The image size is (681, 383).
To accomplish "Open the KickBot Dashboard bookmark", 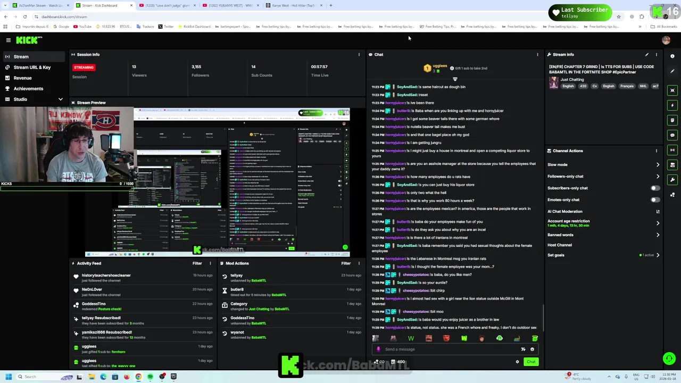I will pos(194,27).
